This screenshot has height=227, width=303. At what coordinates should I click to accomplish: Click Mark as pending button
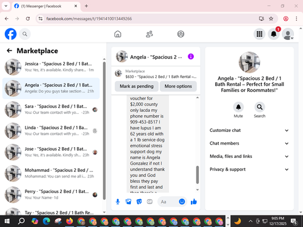point(136,87)
